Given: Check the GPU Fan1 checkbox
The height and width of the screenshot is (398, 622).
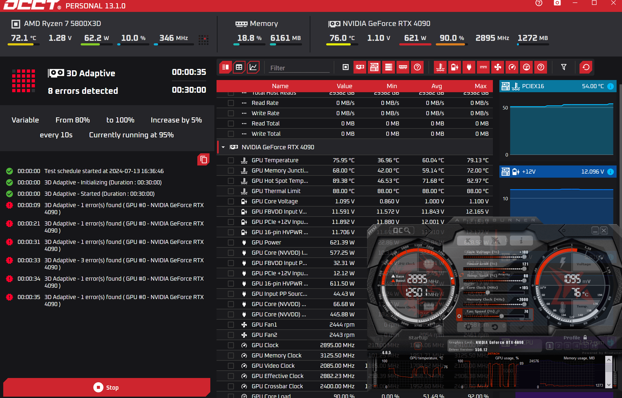Looking at the screenshot, I should coord(231,325).
